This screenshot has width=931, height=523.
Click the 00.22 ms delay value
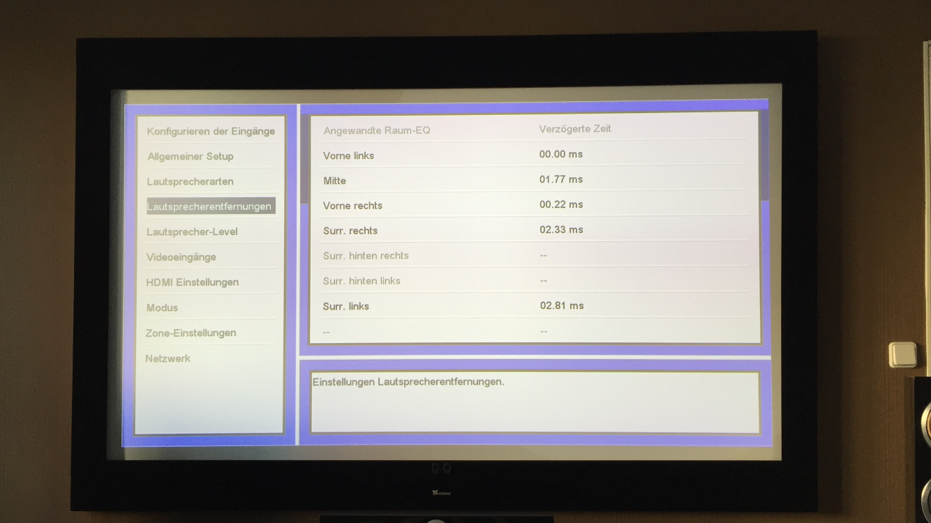pyautogui.click(x=561, y=204)
